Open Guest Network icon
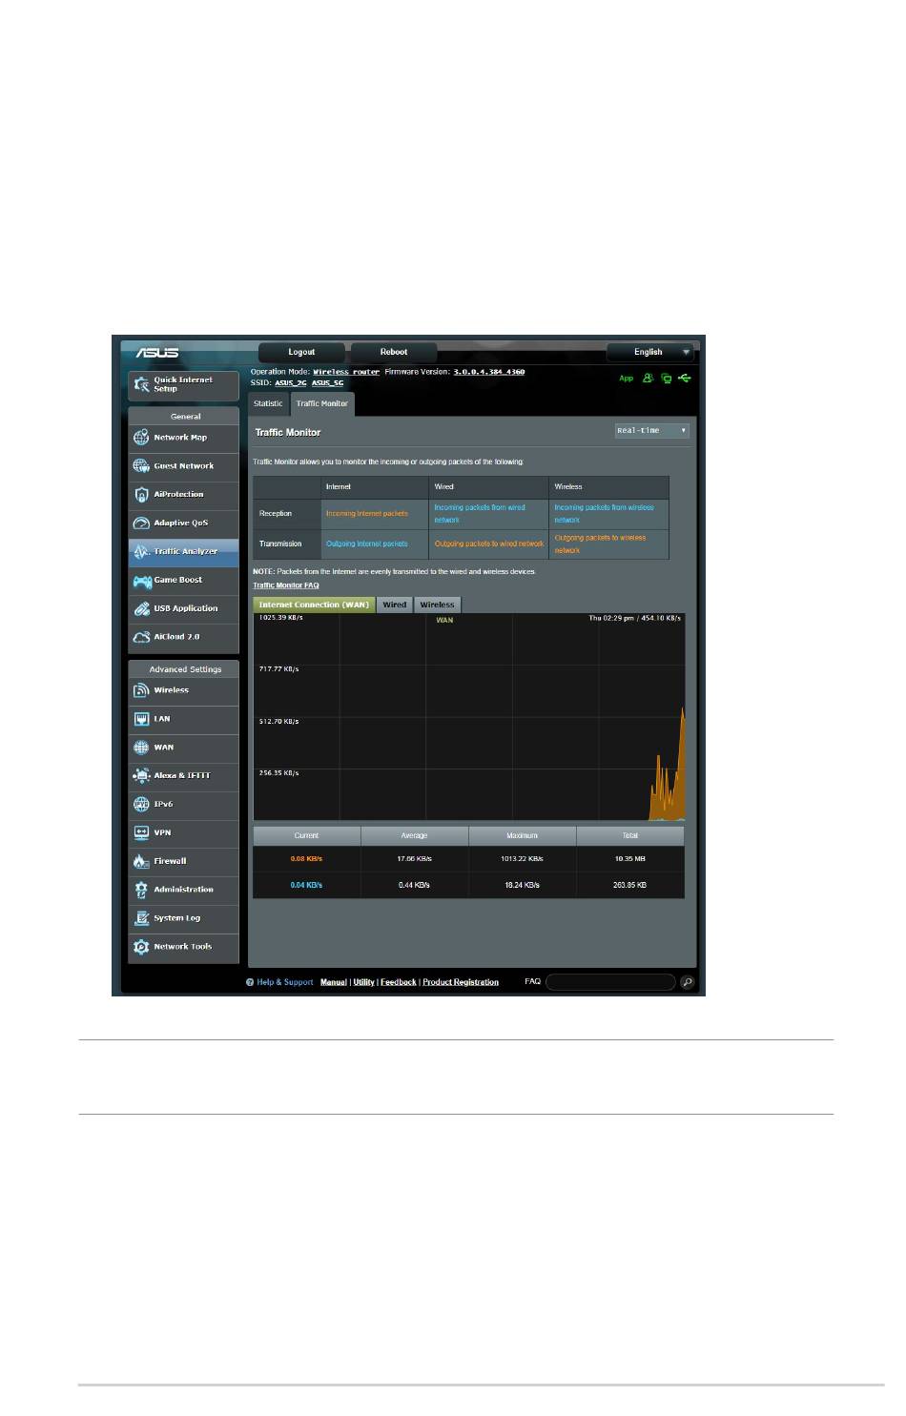The height and width of the screenshot is (1416, 906). pos(141,466)
